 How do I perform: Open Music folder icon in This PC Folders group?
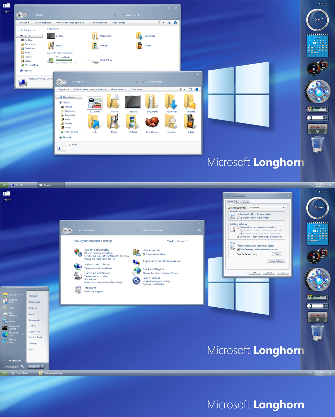point(51,45)
